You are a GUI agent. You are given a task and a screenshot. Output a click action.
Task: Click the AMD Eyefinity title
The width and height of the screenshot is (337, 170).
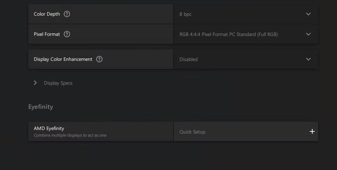pyautogui.click(x=49, y=128)
